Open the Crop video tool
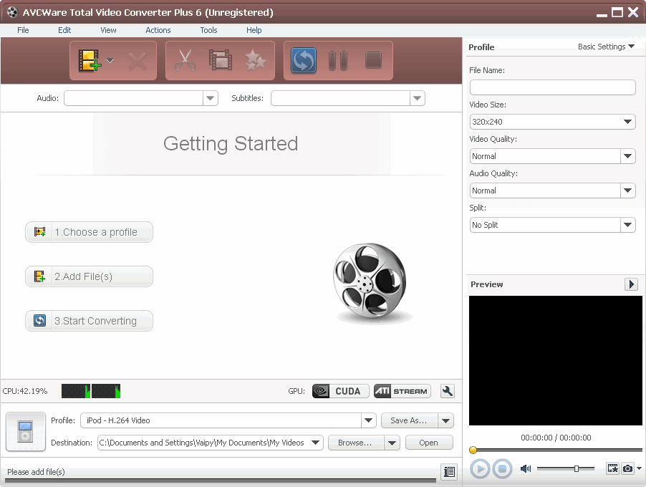This screenshot has width=646, height=487. point(220,61)
